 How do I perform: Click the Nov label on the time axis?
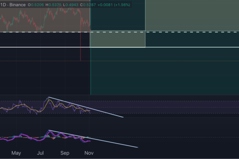[89, 153]
